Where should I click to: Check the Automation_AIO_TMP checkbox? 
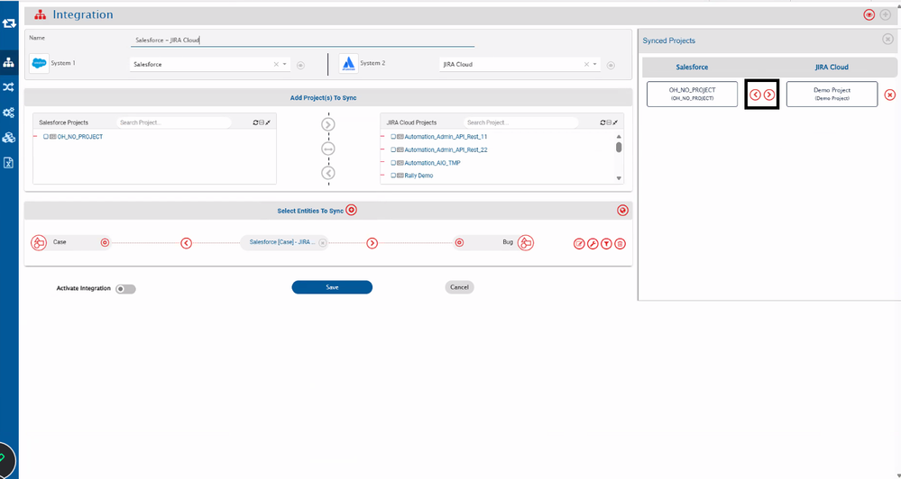pos(393,163)
